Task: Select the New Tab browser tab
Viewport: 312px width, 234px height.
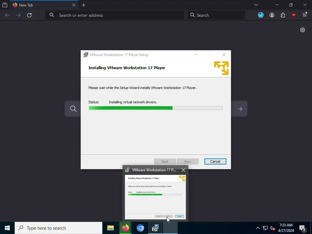Action: [x=44, y=5]
